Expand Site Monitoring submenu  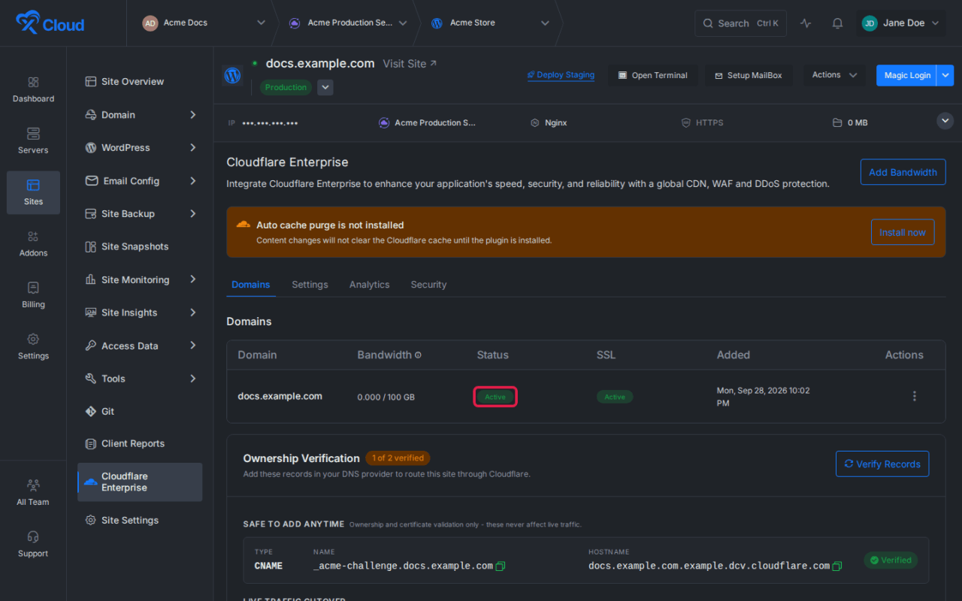(193, 279)
